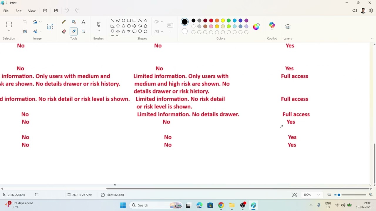Open the View menu
This screenshot has width=376, height=211.
point(32,11)
